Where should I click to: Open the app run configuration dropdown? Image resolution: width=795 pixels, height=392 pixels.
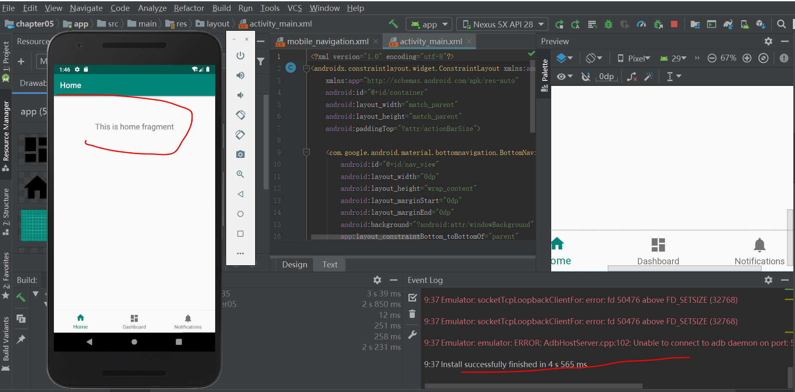tap(429, 24)
